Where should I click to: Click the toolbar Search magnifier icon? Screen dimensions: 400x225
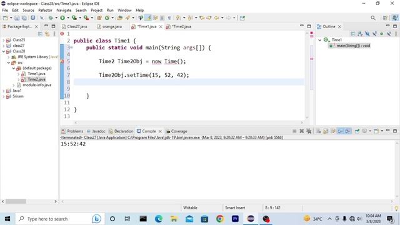[373, 18]
